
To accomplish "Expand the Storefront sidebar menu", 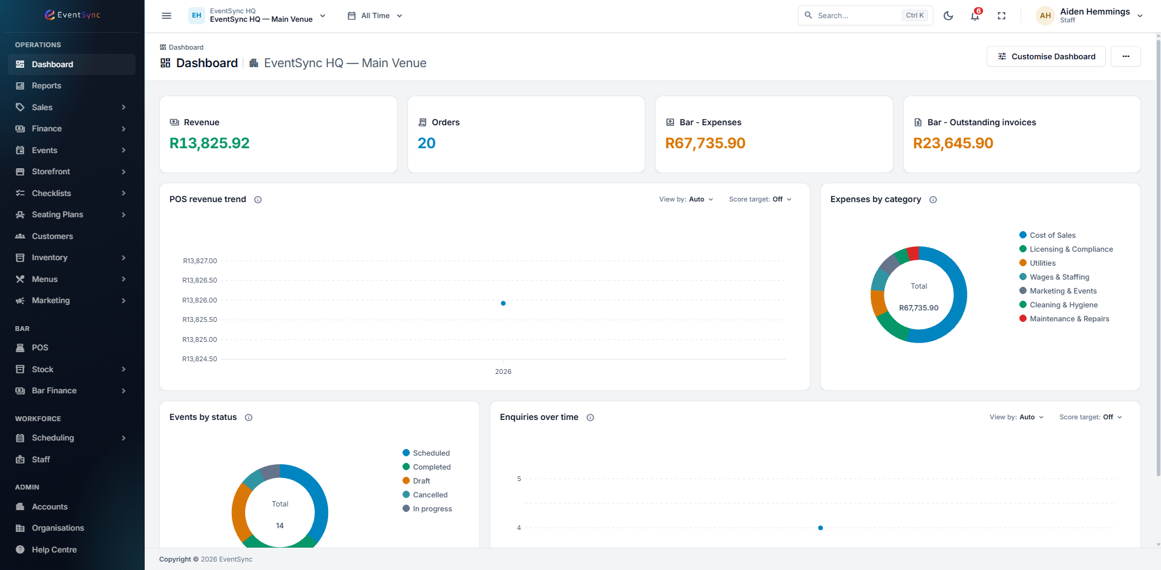I will tap(71, 172).
